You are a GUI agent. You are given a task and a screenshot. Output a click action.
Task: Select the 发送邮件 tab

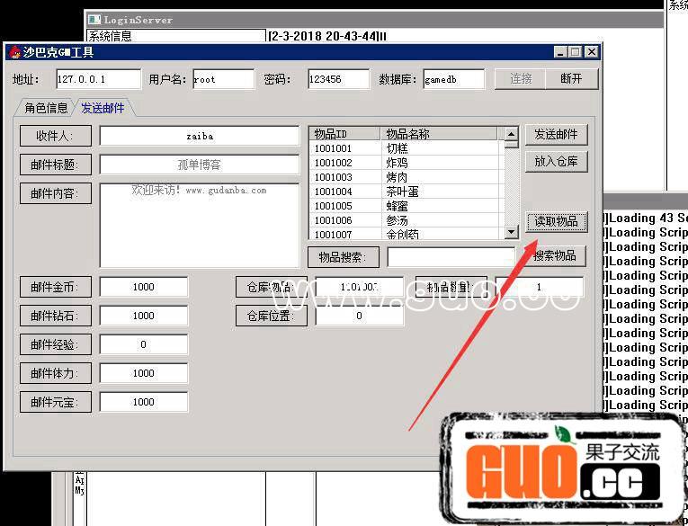(103, 108)
